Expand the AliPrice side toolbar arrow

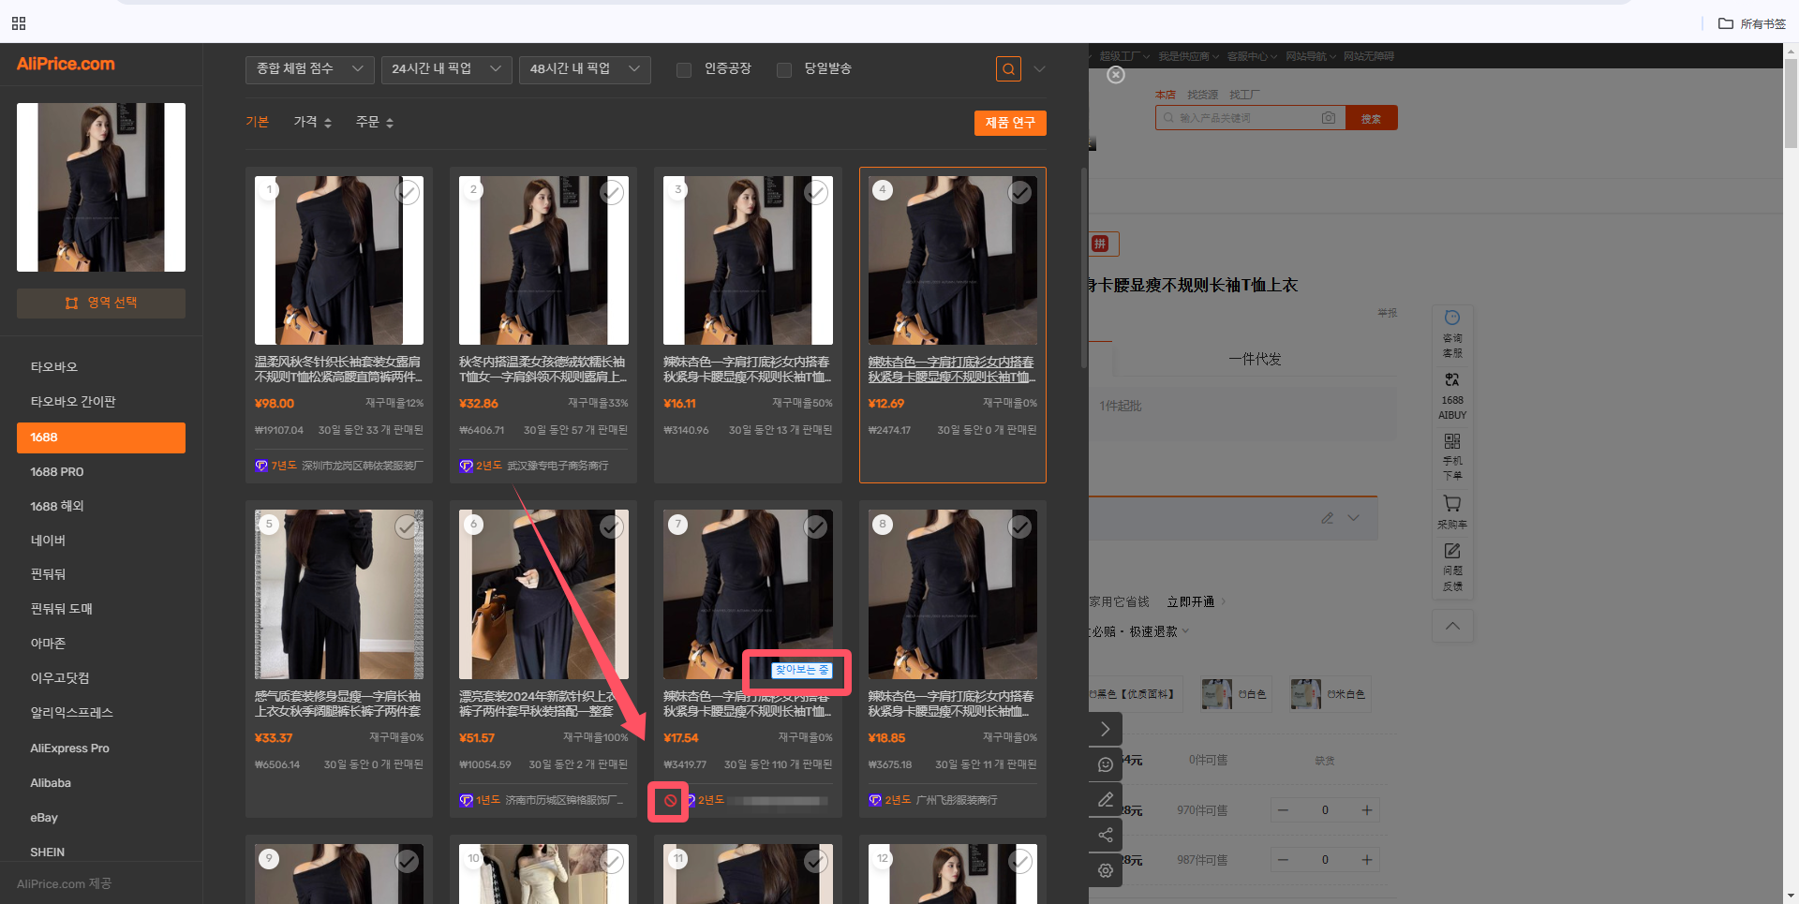pyautogui.click(x=1106, y=729)
